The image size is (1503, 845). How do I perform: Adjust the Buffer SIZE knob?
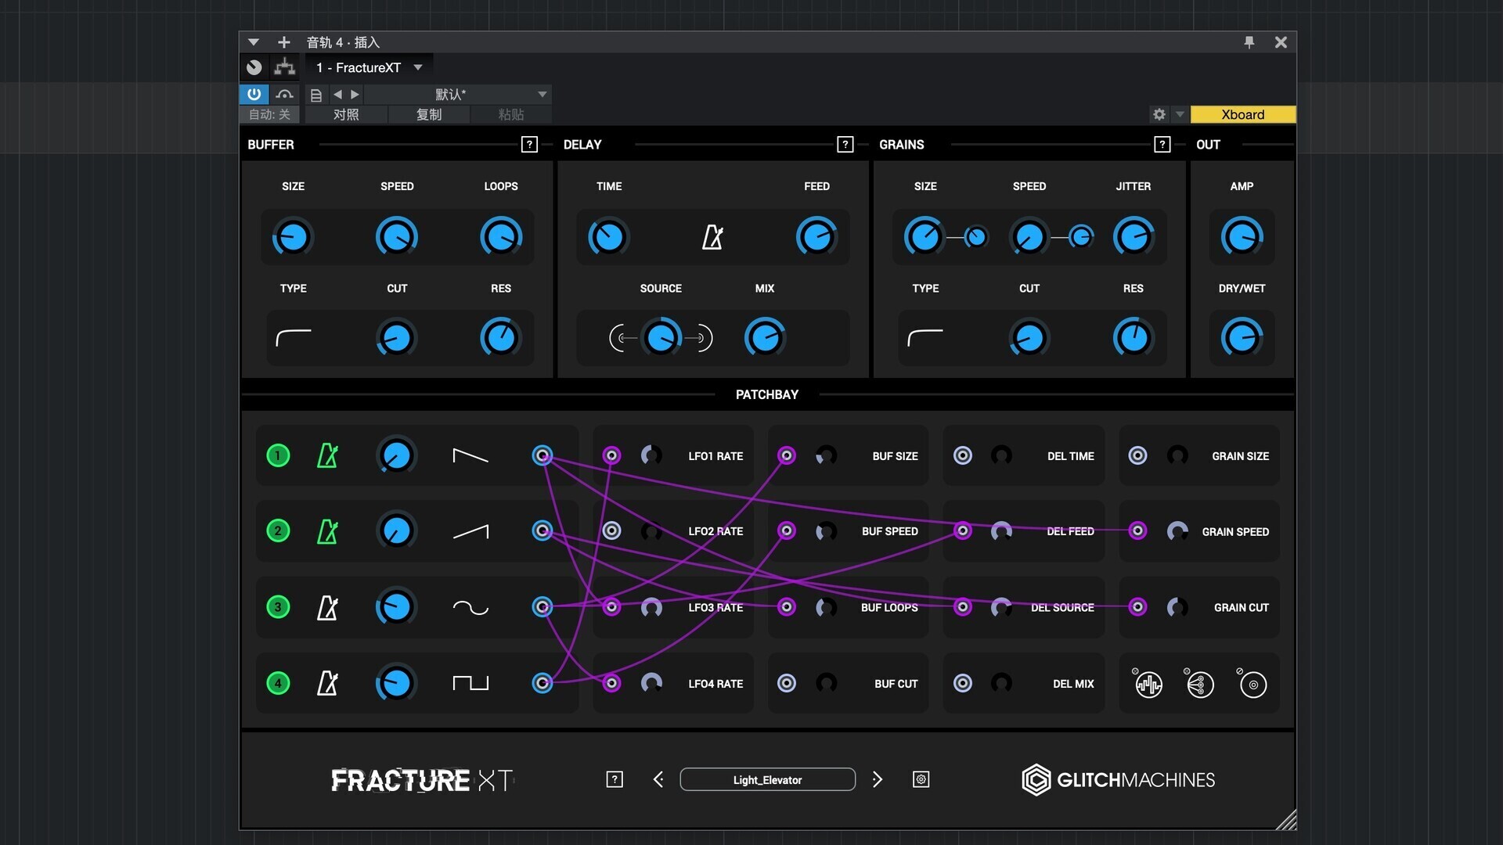pyautogui.click(x=294, y=237)
